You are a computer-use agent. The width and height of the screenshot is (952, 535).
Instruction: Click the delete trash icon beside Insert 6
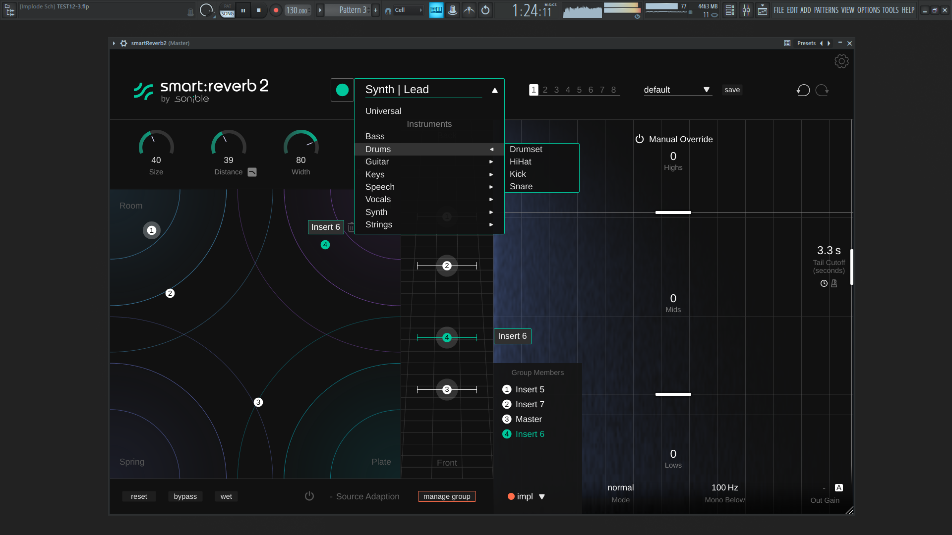[x=351, y=227]
